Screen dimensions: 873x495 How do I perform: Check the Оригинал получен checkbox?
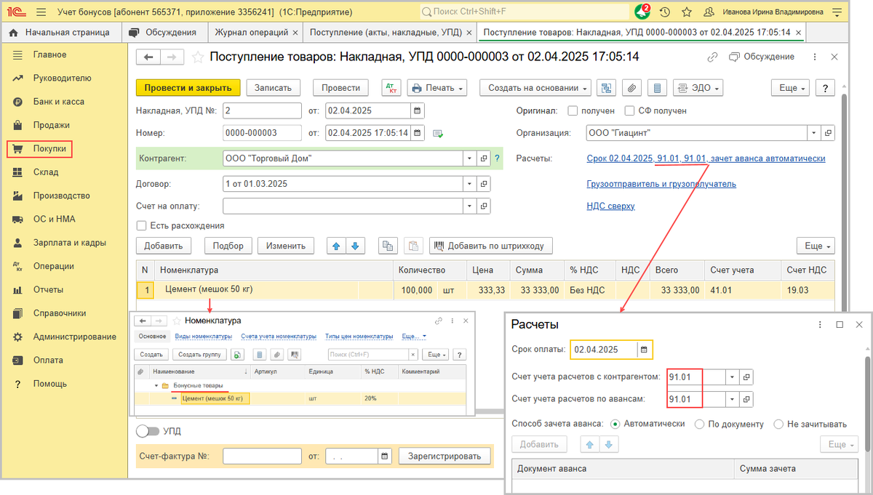572,110
